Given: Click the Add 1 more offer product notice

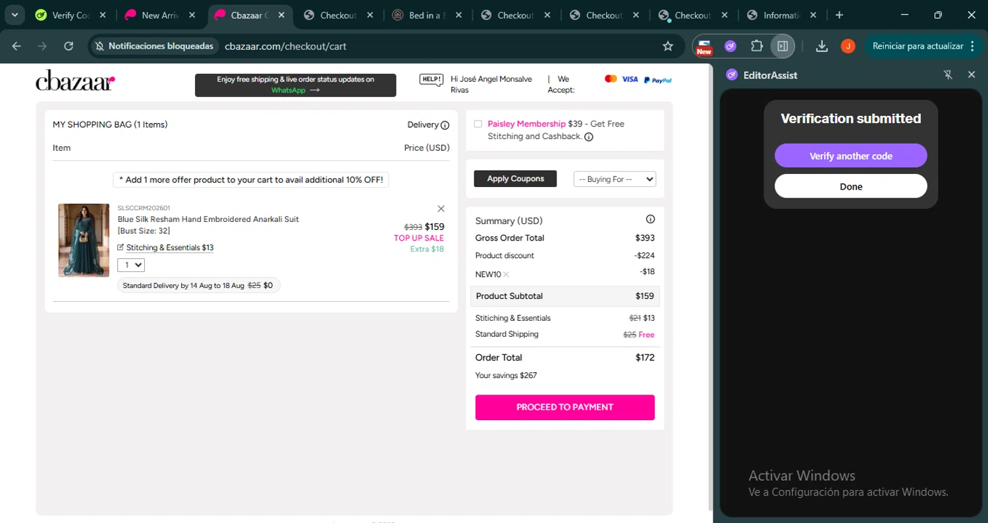Looking at the screenshot, I should (x=251, y=180).
